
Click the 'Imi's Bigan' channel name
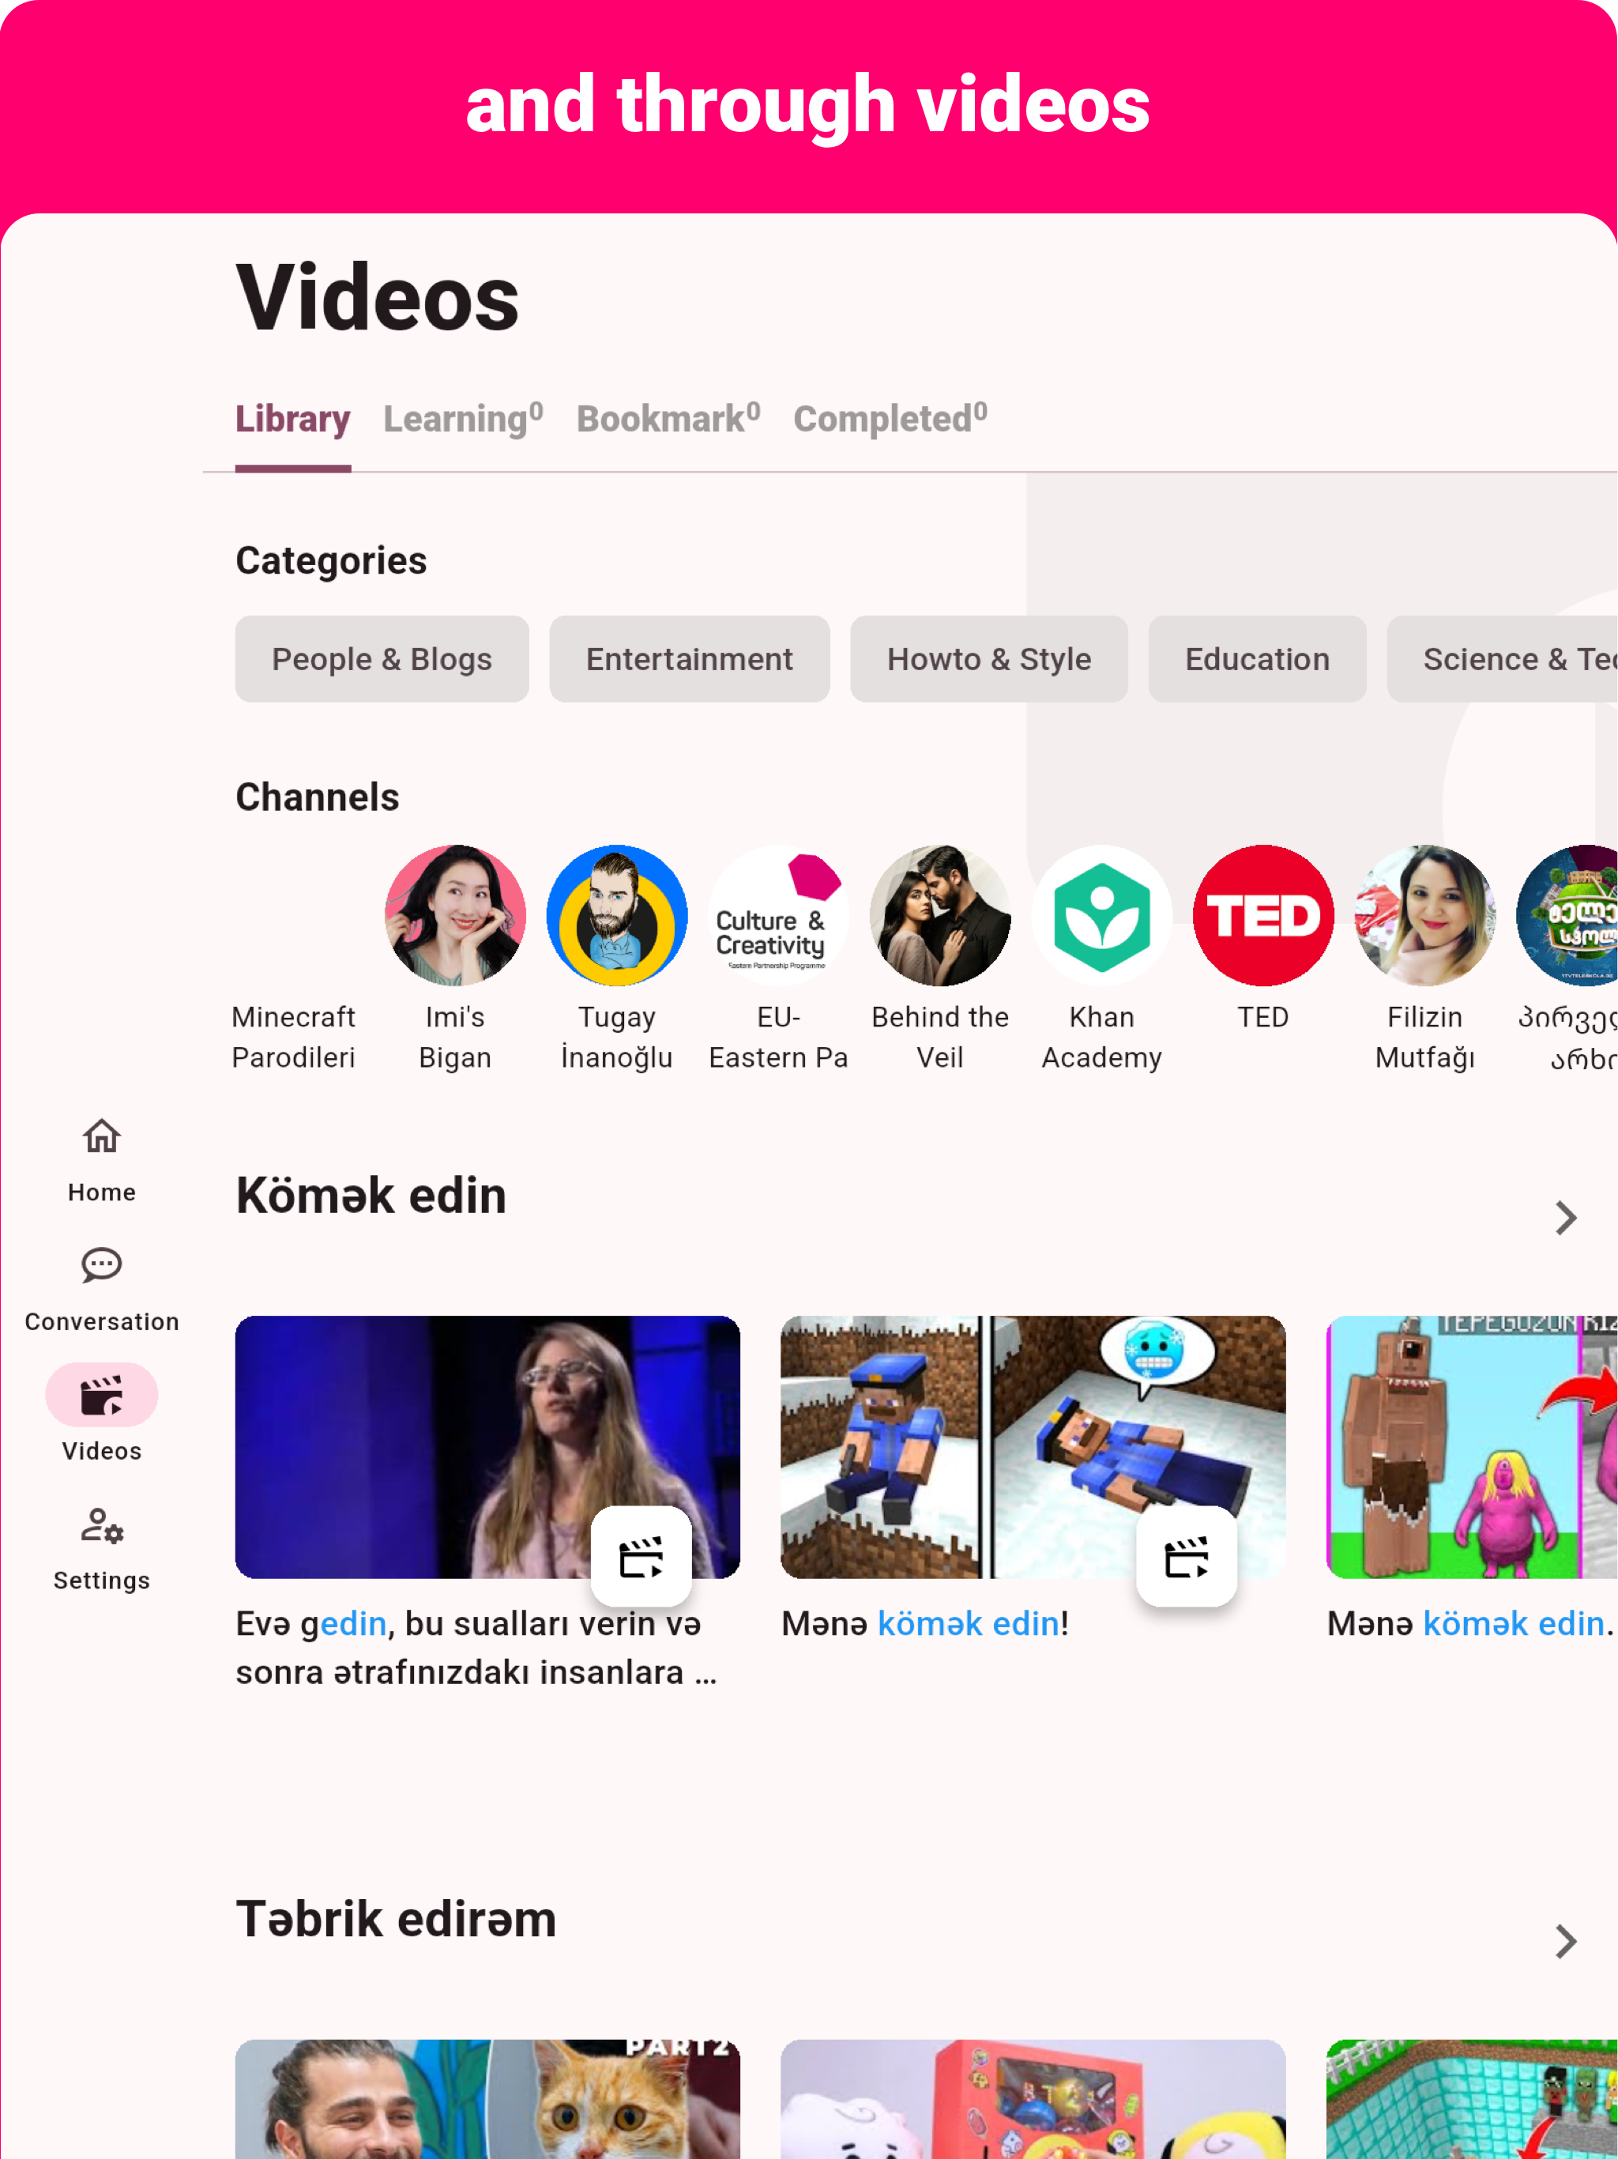[455, 1037]
